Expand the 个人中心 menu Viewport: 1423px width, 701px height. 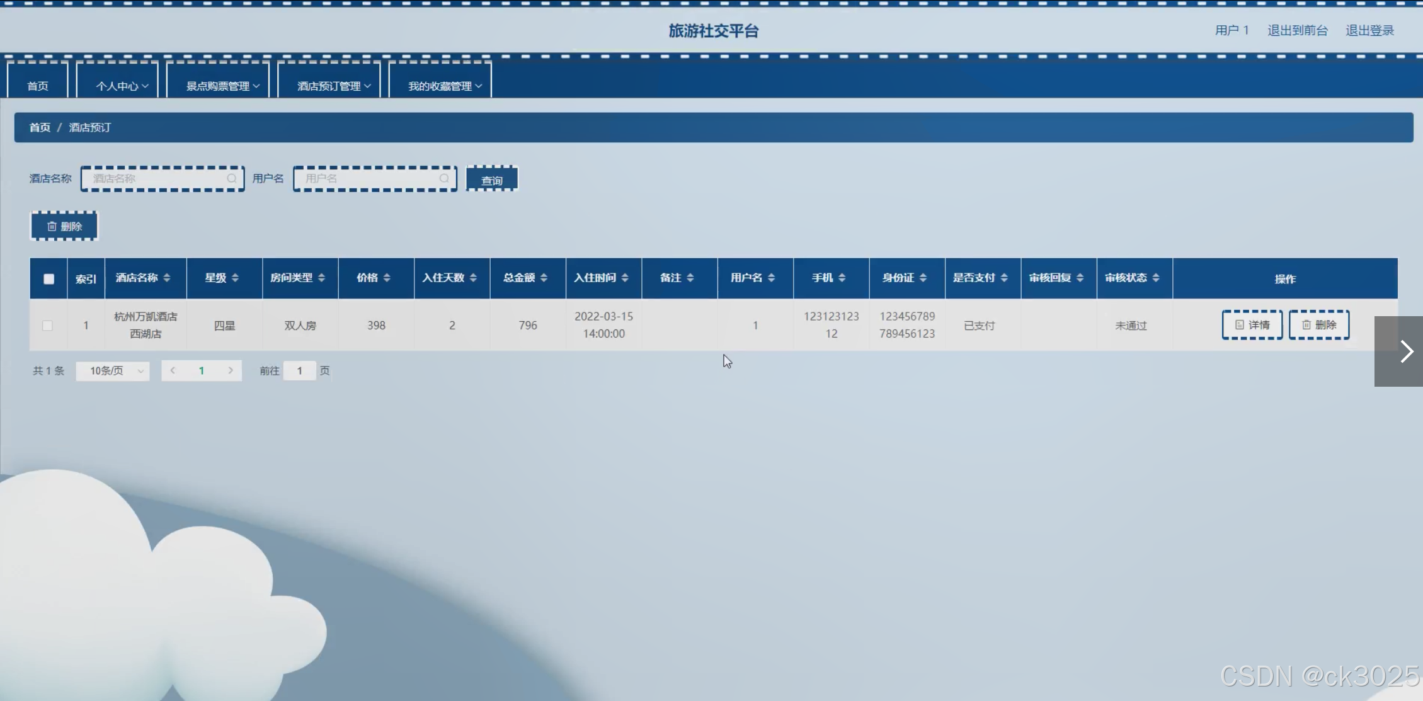(122, 86)
